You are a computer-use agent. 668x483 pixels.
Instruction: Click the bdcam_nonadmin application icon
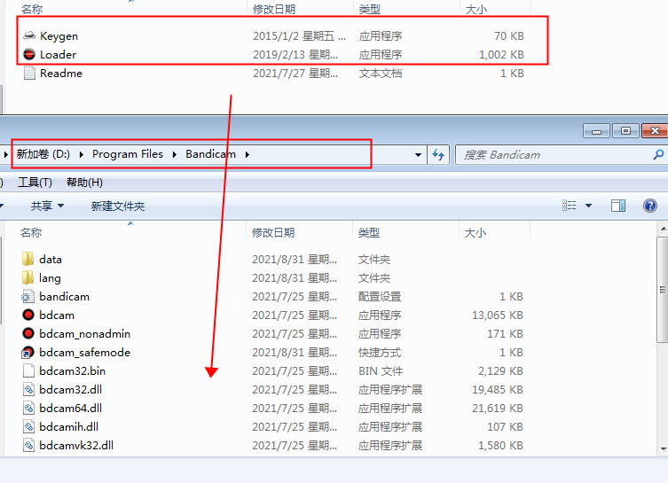click(28, 334)
